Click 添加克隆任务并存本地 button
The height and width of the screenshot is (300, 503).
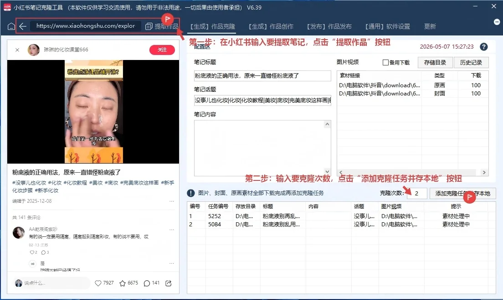coord(462,193)
